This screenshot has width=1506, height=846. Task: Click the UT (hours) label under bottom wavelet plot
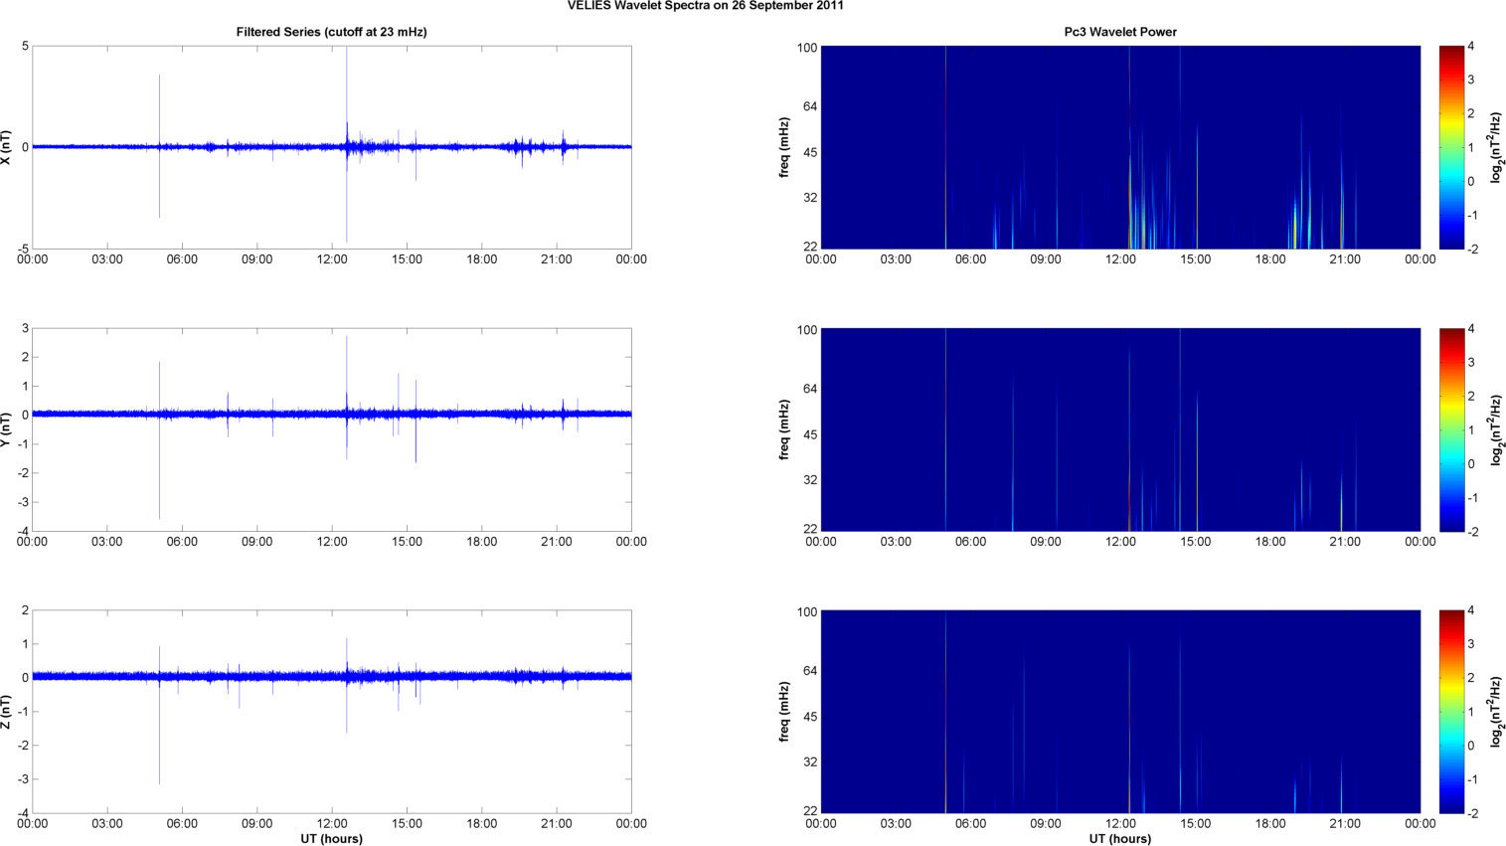[x=1120, y=839]
